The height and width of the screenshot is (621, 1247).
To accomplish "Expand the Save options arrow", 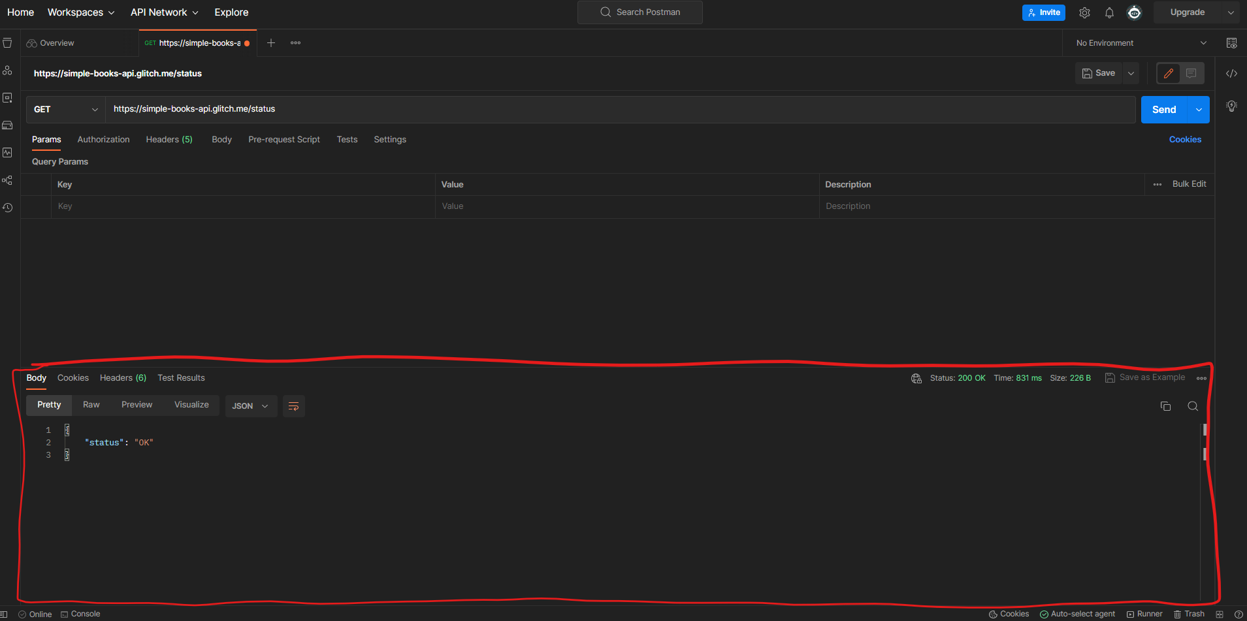I will [1131, 73].
